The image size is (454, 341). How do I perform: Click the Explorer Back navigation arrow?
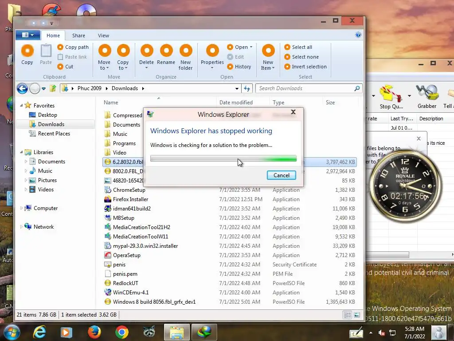click(22, 88)
